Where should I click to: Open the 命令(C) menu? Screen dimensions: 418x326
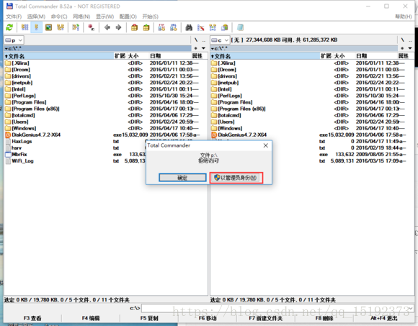click(x=59, y=17)
